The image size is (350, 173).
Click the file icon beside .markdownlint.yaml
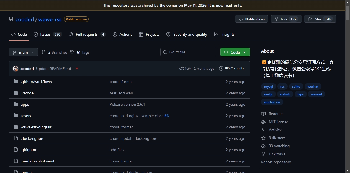(16, 161)
